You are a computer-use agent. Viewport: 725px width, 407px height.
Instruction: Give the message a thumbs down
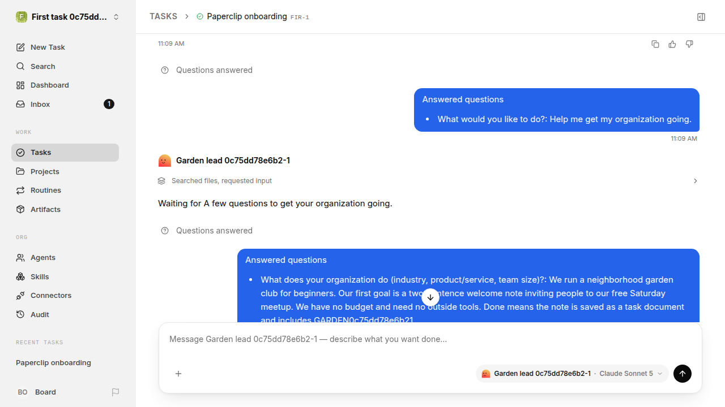click(x=689, y=44)
